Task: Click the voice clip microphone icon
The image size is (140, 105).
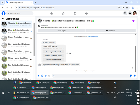Action: [x=39, y=76]
